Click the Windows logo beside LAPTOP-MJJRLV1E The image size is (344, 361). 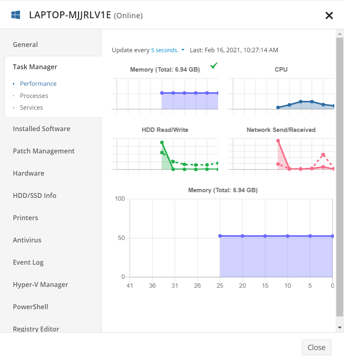tap(16, 14)
